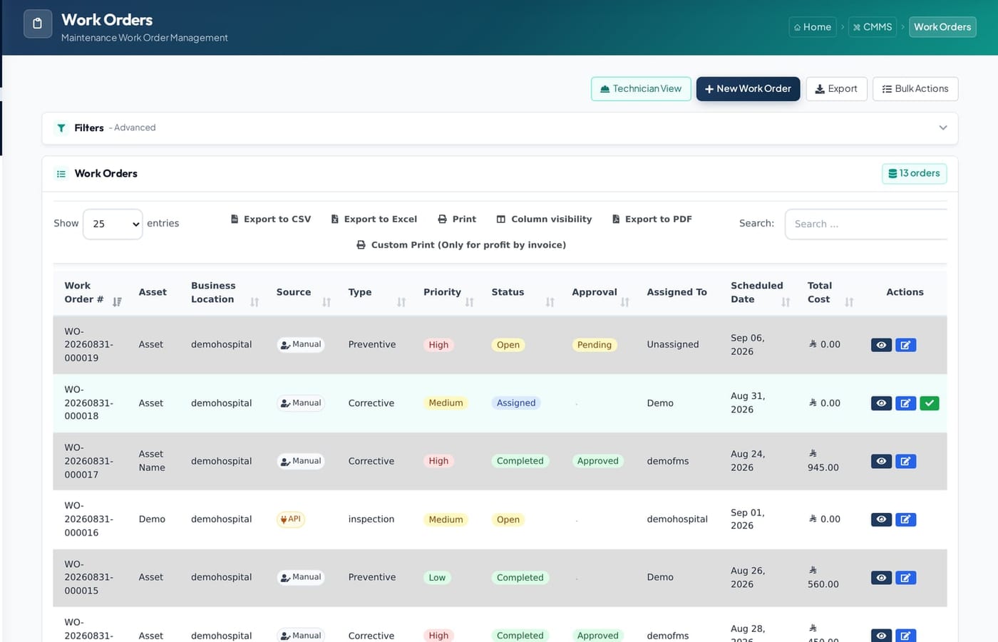Click scheduled date Sep 01, 2026

[x=747, y=519]
